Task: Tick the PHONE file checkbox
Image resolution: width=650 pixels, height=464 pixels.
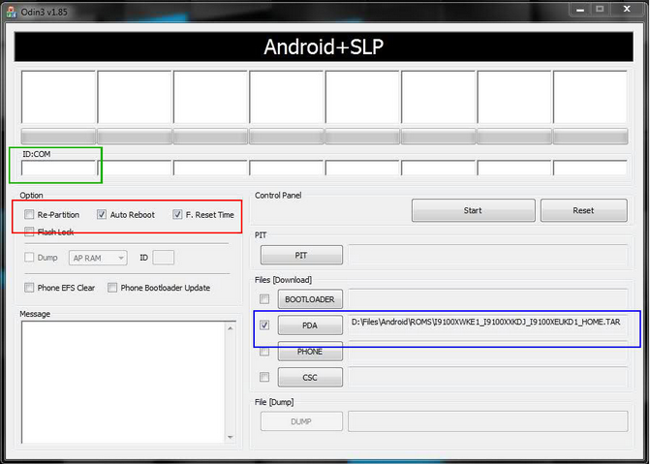Action: coord(264,352)
